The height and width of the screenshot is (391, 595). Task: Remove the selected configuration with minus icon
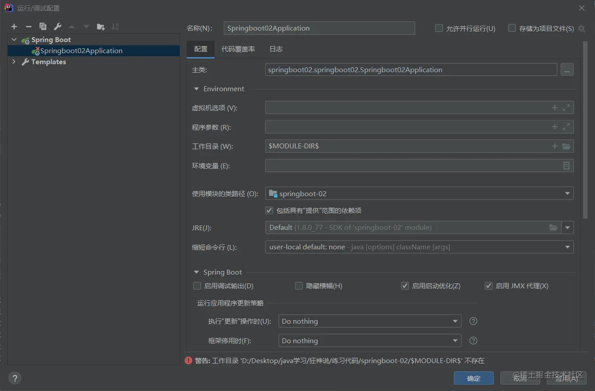tap(29, 27)
